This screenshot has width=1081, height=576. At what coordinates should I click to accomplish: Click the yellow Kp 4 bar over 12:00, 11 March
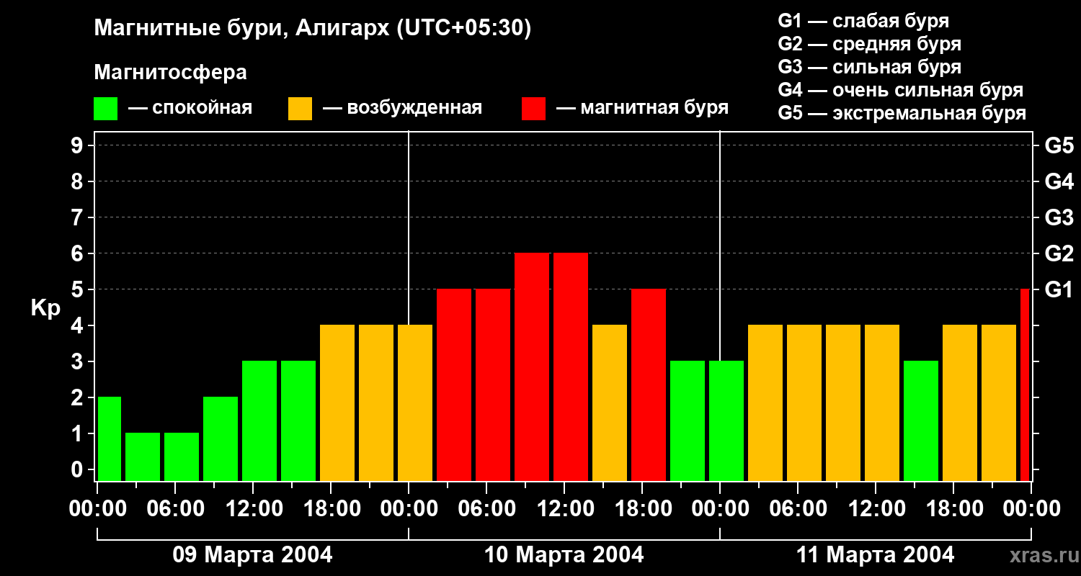point(882,402)
